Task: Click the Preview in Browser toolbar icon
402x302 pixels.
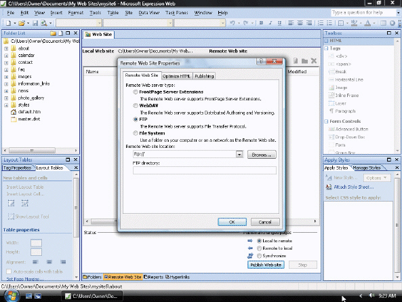Action: click(44, 23)
